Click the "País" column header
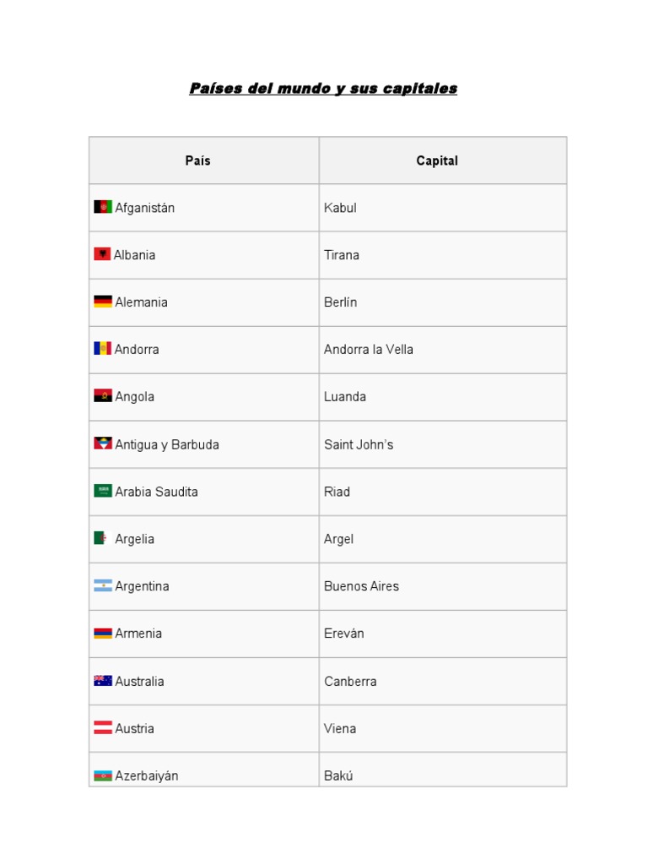The height and width of the screenshot is (865, 648). pyautogui.click(x=198, y=160)
